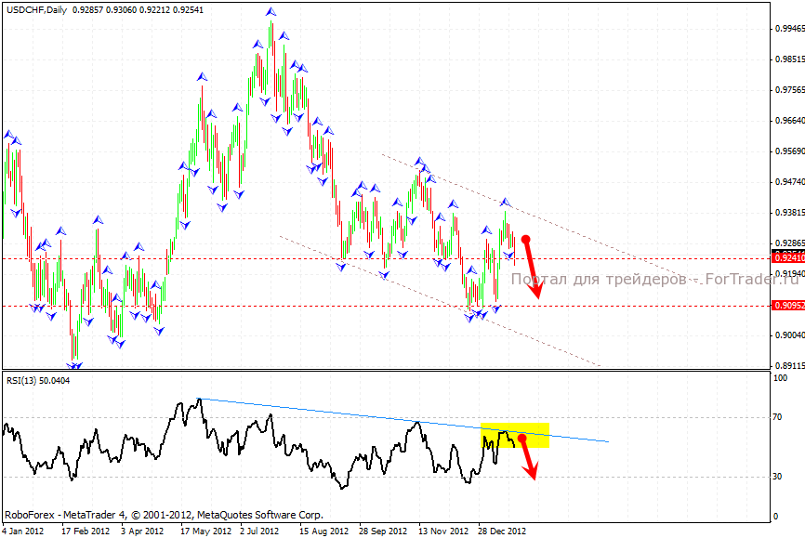The image size is (805, 538).
Task: Click the 15 Aug 2012 date label
Action: tap(324, 531)
